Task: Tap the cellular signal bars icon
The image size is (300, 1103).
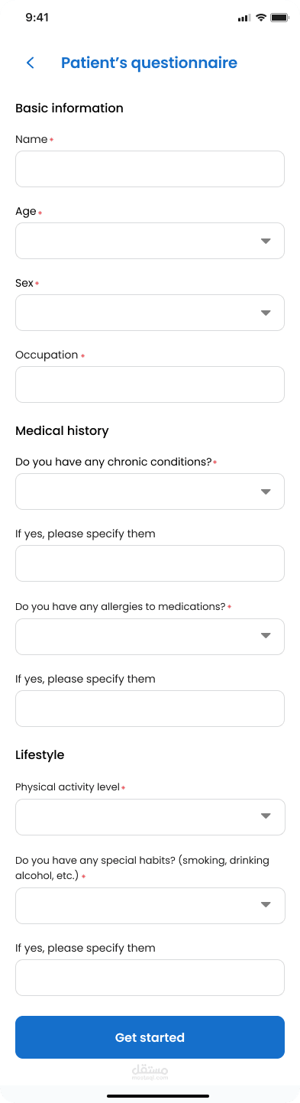Action: [x=244, y=18]
